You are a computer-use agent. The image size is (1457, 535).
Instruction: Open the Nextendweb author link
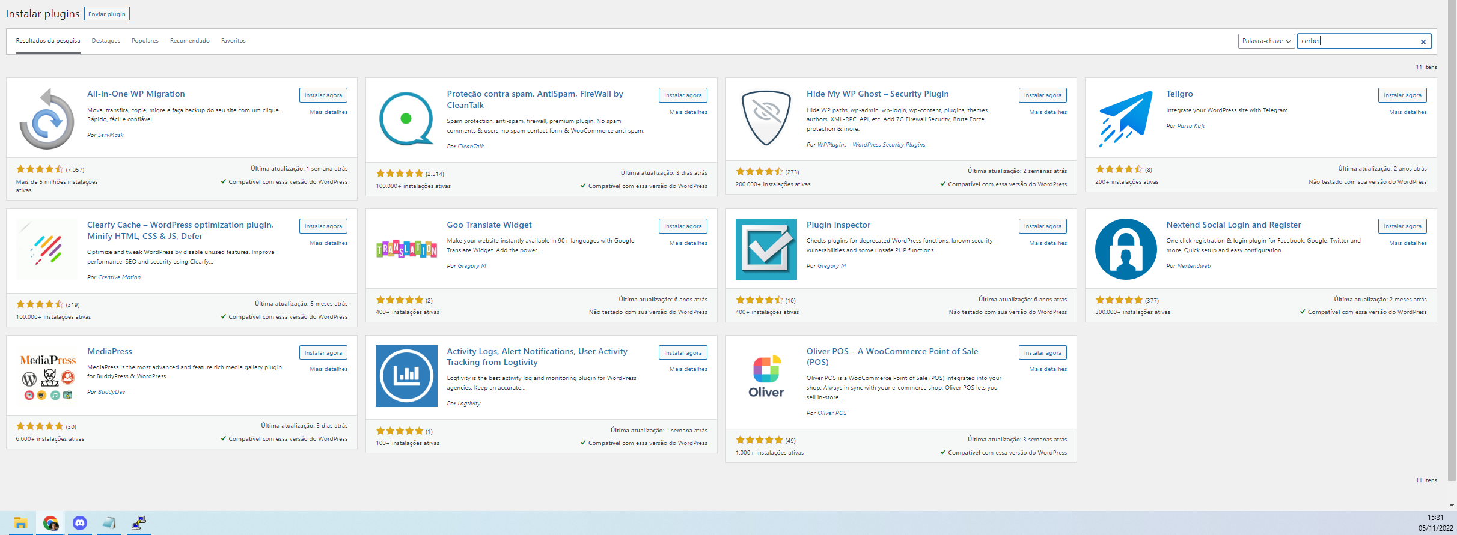coord(1194,266)
